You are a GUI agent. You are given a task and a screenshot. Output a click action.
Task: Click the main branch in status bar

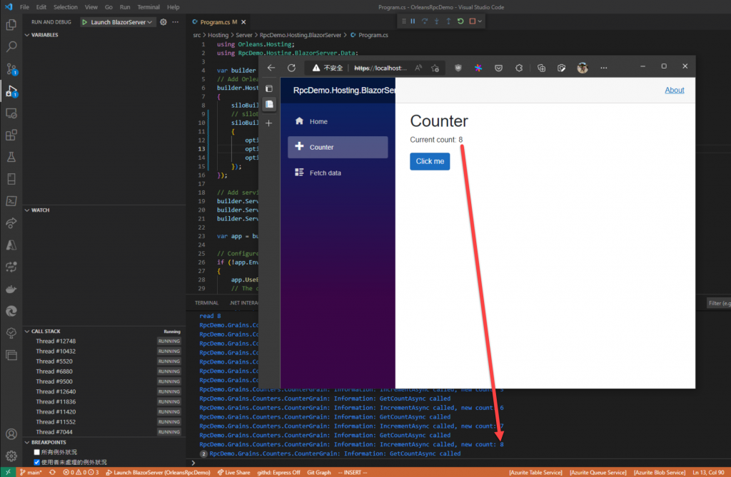[x=31, y=472]
